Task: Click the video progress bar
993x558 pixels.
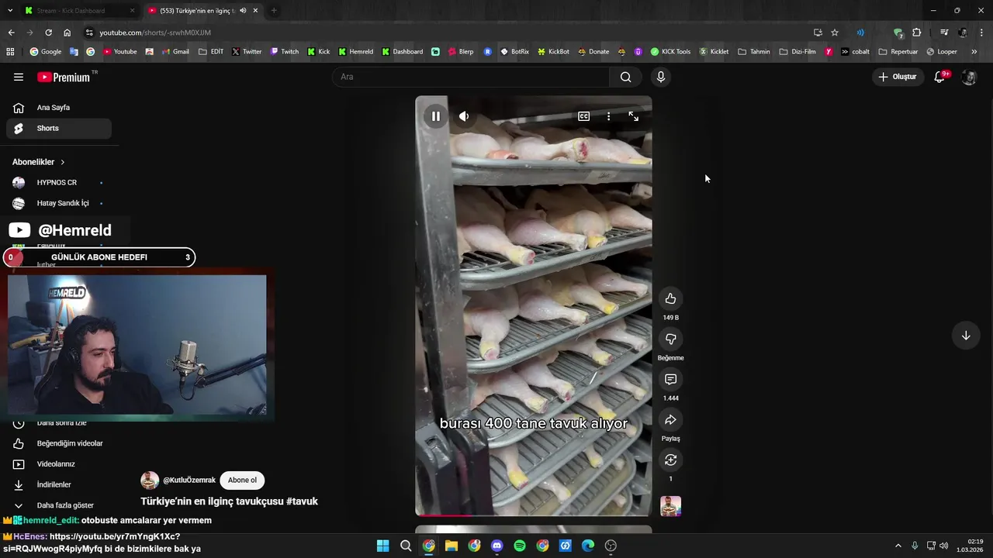Action: [533, 515]
